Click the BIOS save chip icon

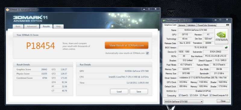pyautogui.click(x=226, y=47)
